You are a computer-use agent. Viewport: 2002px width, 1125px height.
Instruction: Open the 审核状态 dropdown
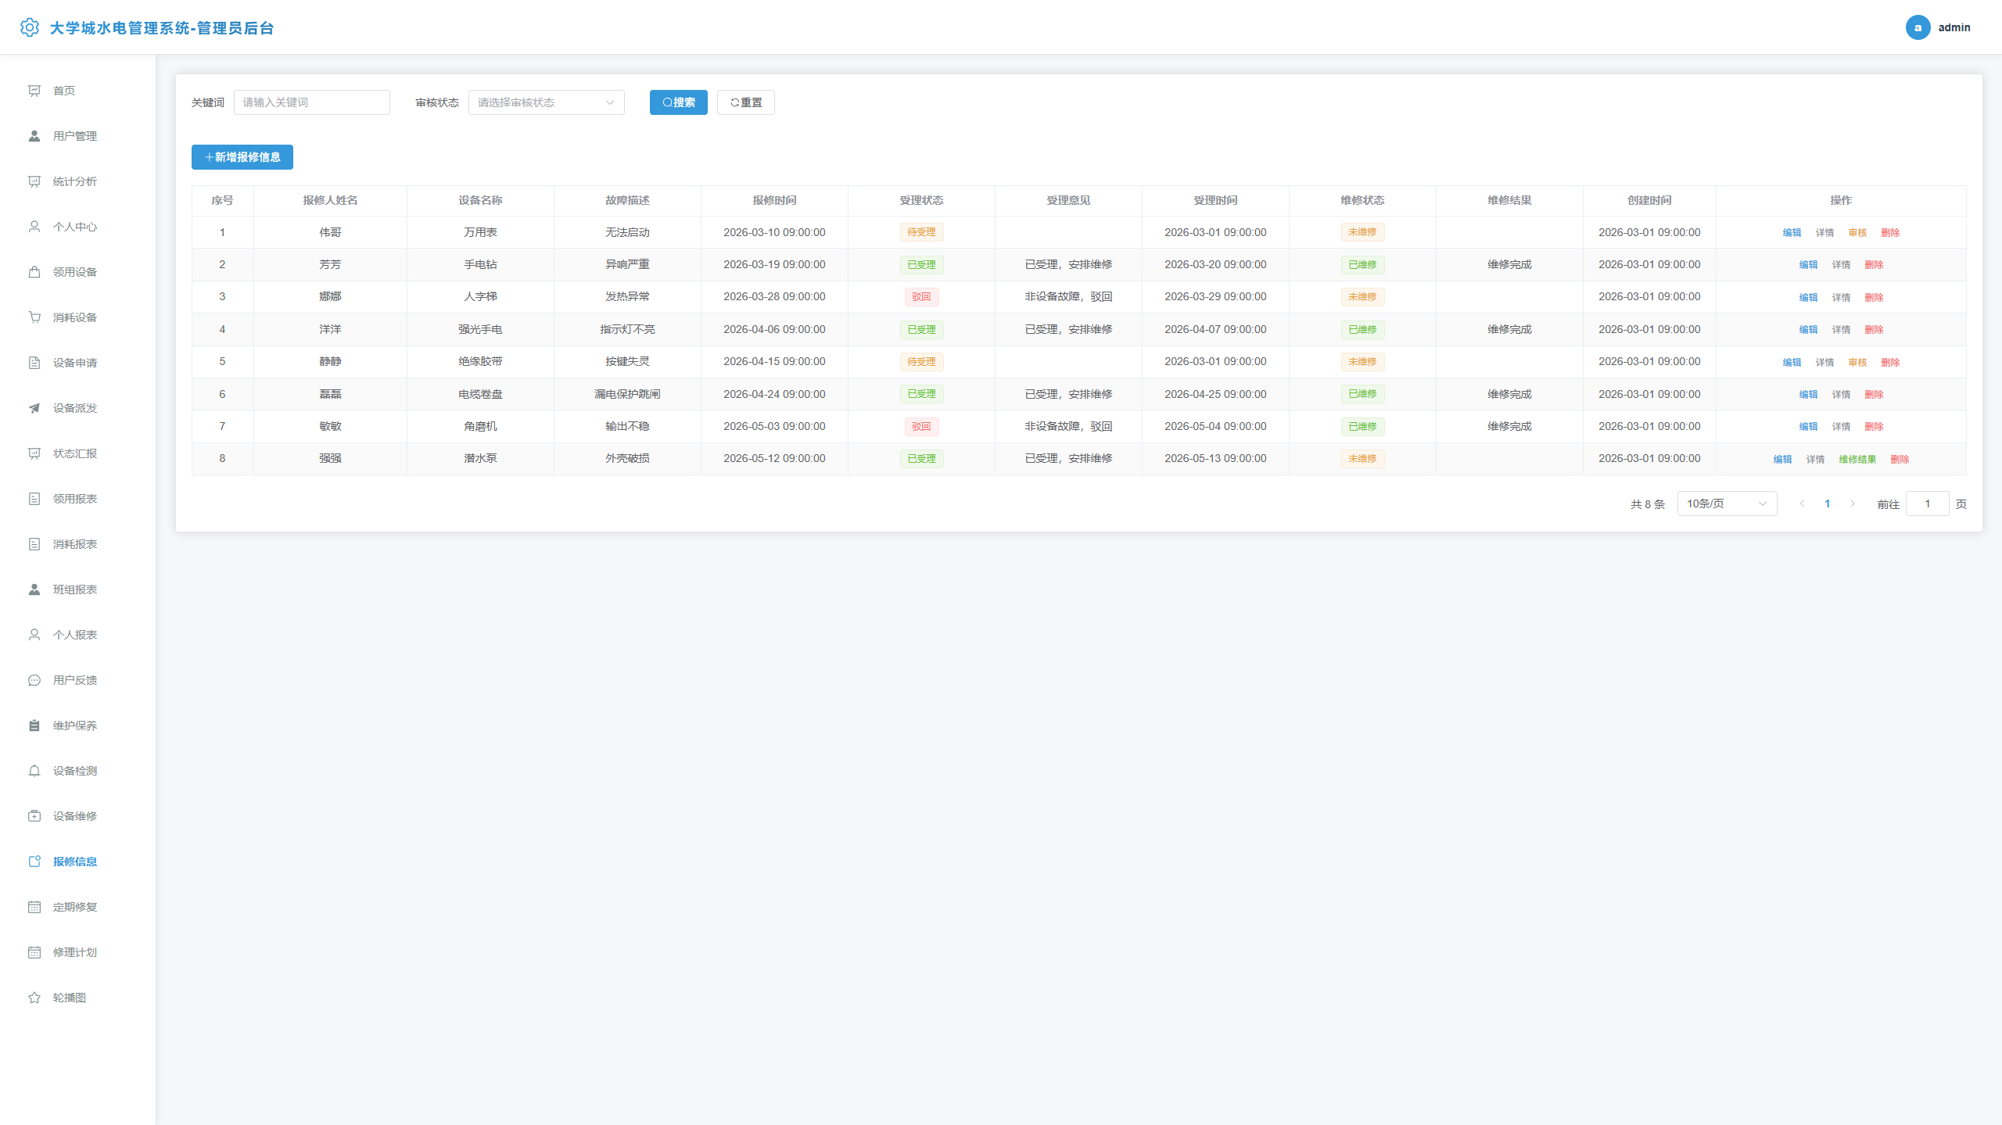[546, 102]
